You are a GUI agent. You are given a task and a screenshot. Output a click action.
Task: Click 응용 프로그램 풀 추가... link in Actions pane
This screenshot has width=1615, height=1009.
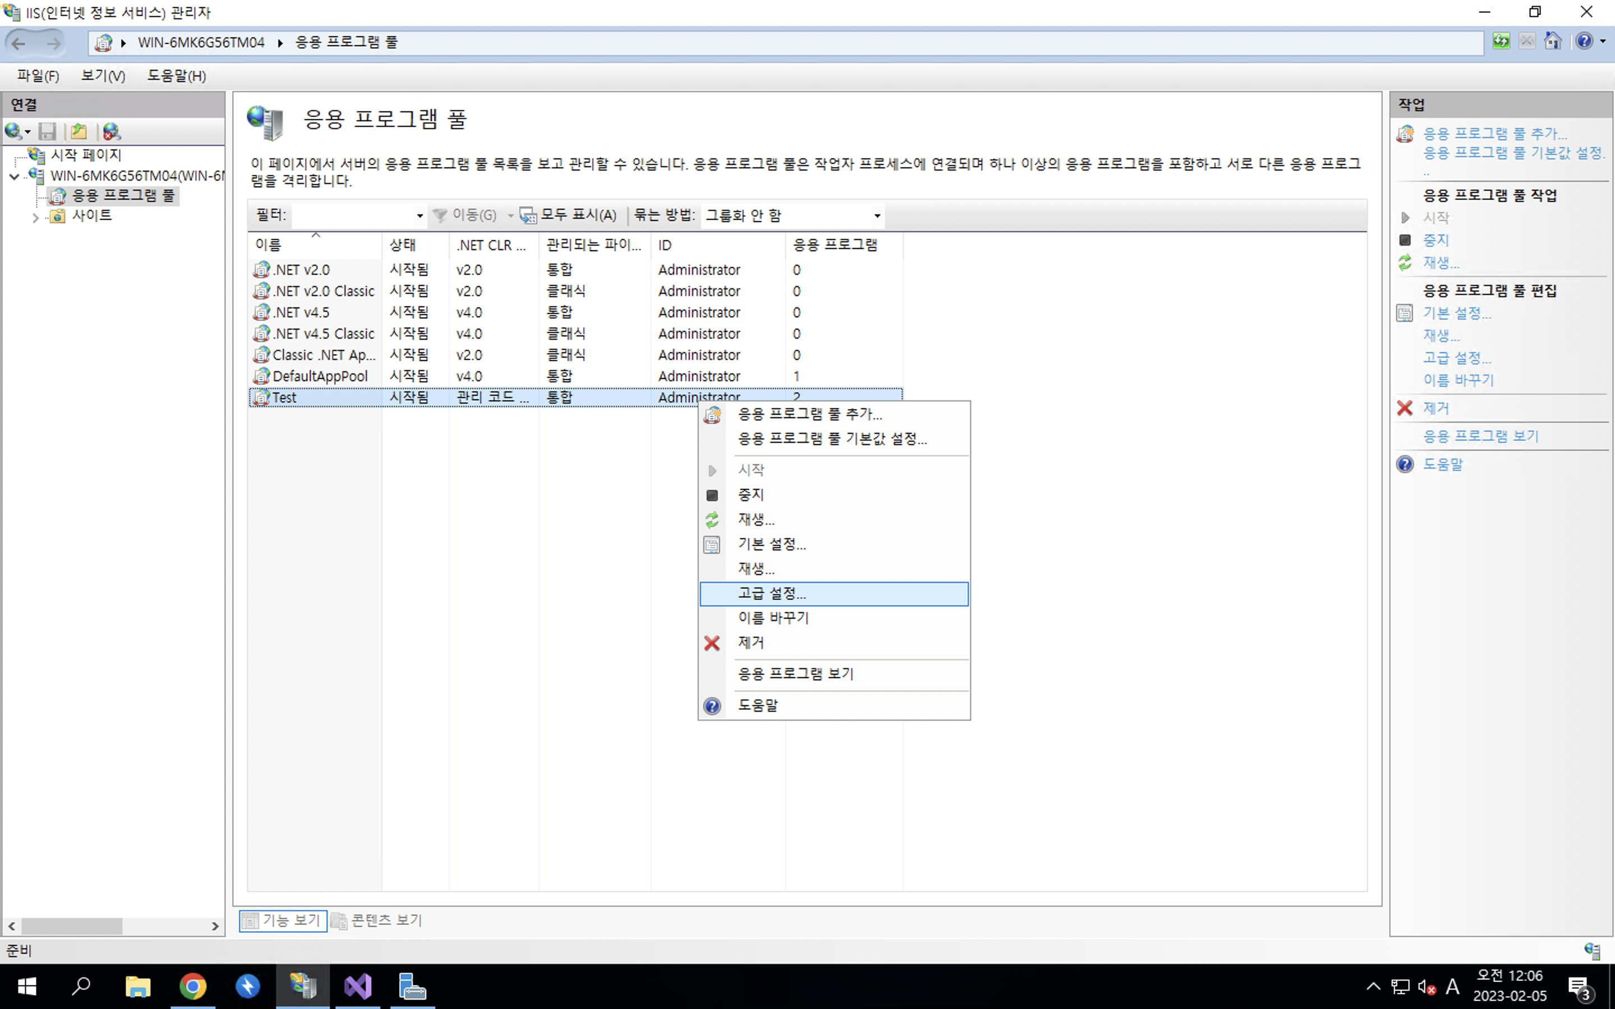coord(1495,133)
